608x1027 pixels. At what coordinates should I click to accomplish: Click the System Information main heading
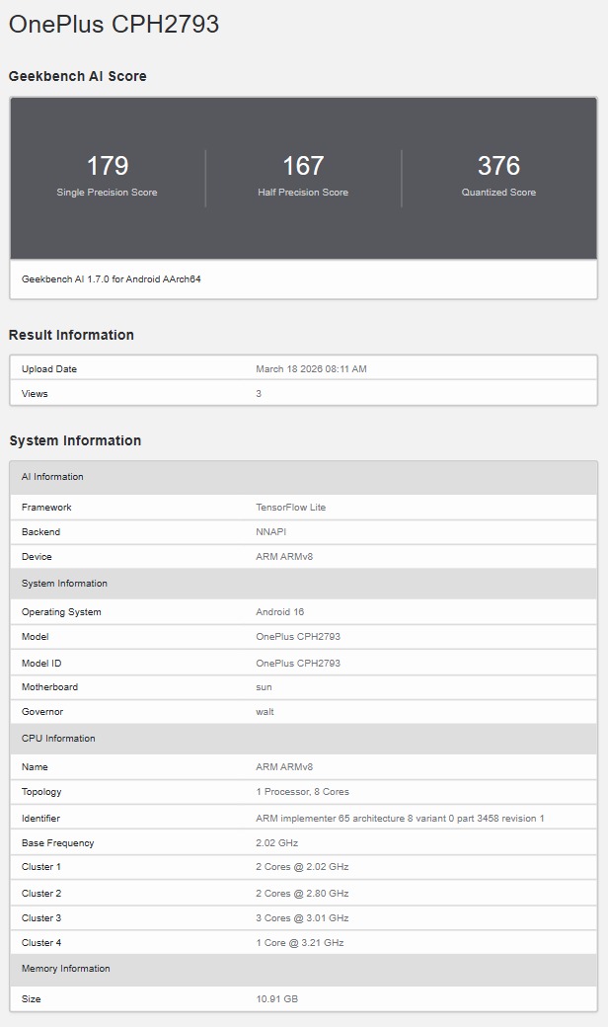75,440
